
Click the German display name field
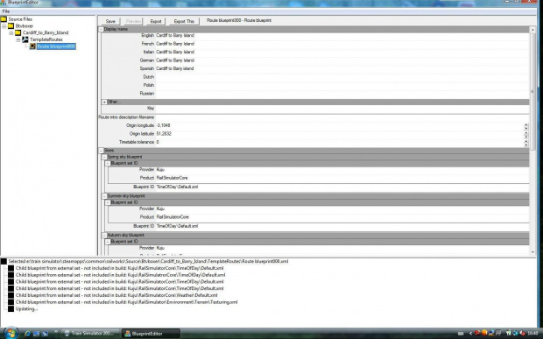[x=342, y=60]
